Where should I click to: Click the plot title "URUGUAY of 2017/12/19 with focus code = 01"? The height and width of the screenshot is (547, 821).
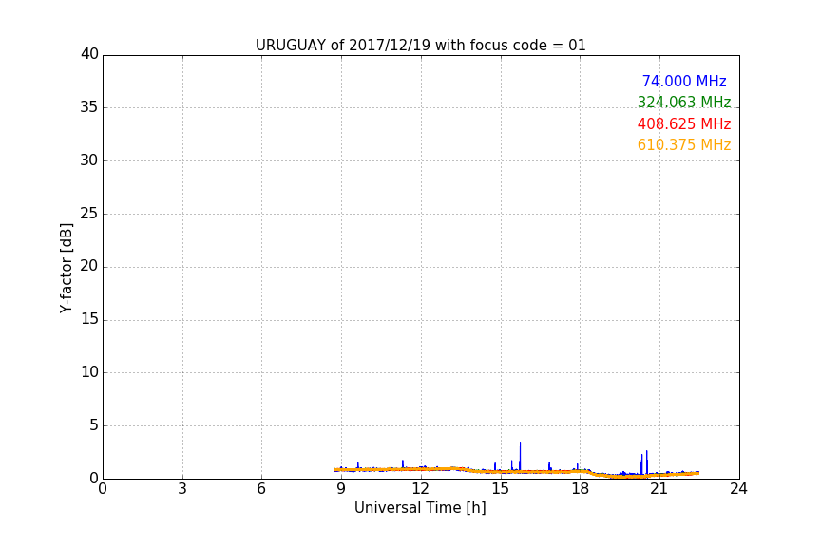[x=420, y=46]
